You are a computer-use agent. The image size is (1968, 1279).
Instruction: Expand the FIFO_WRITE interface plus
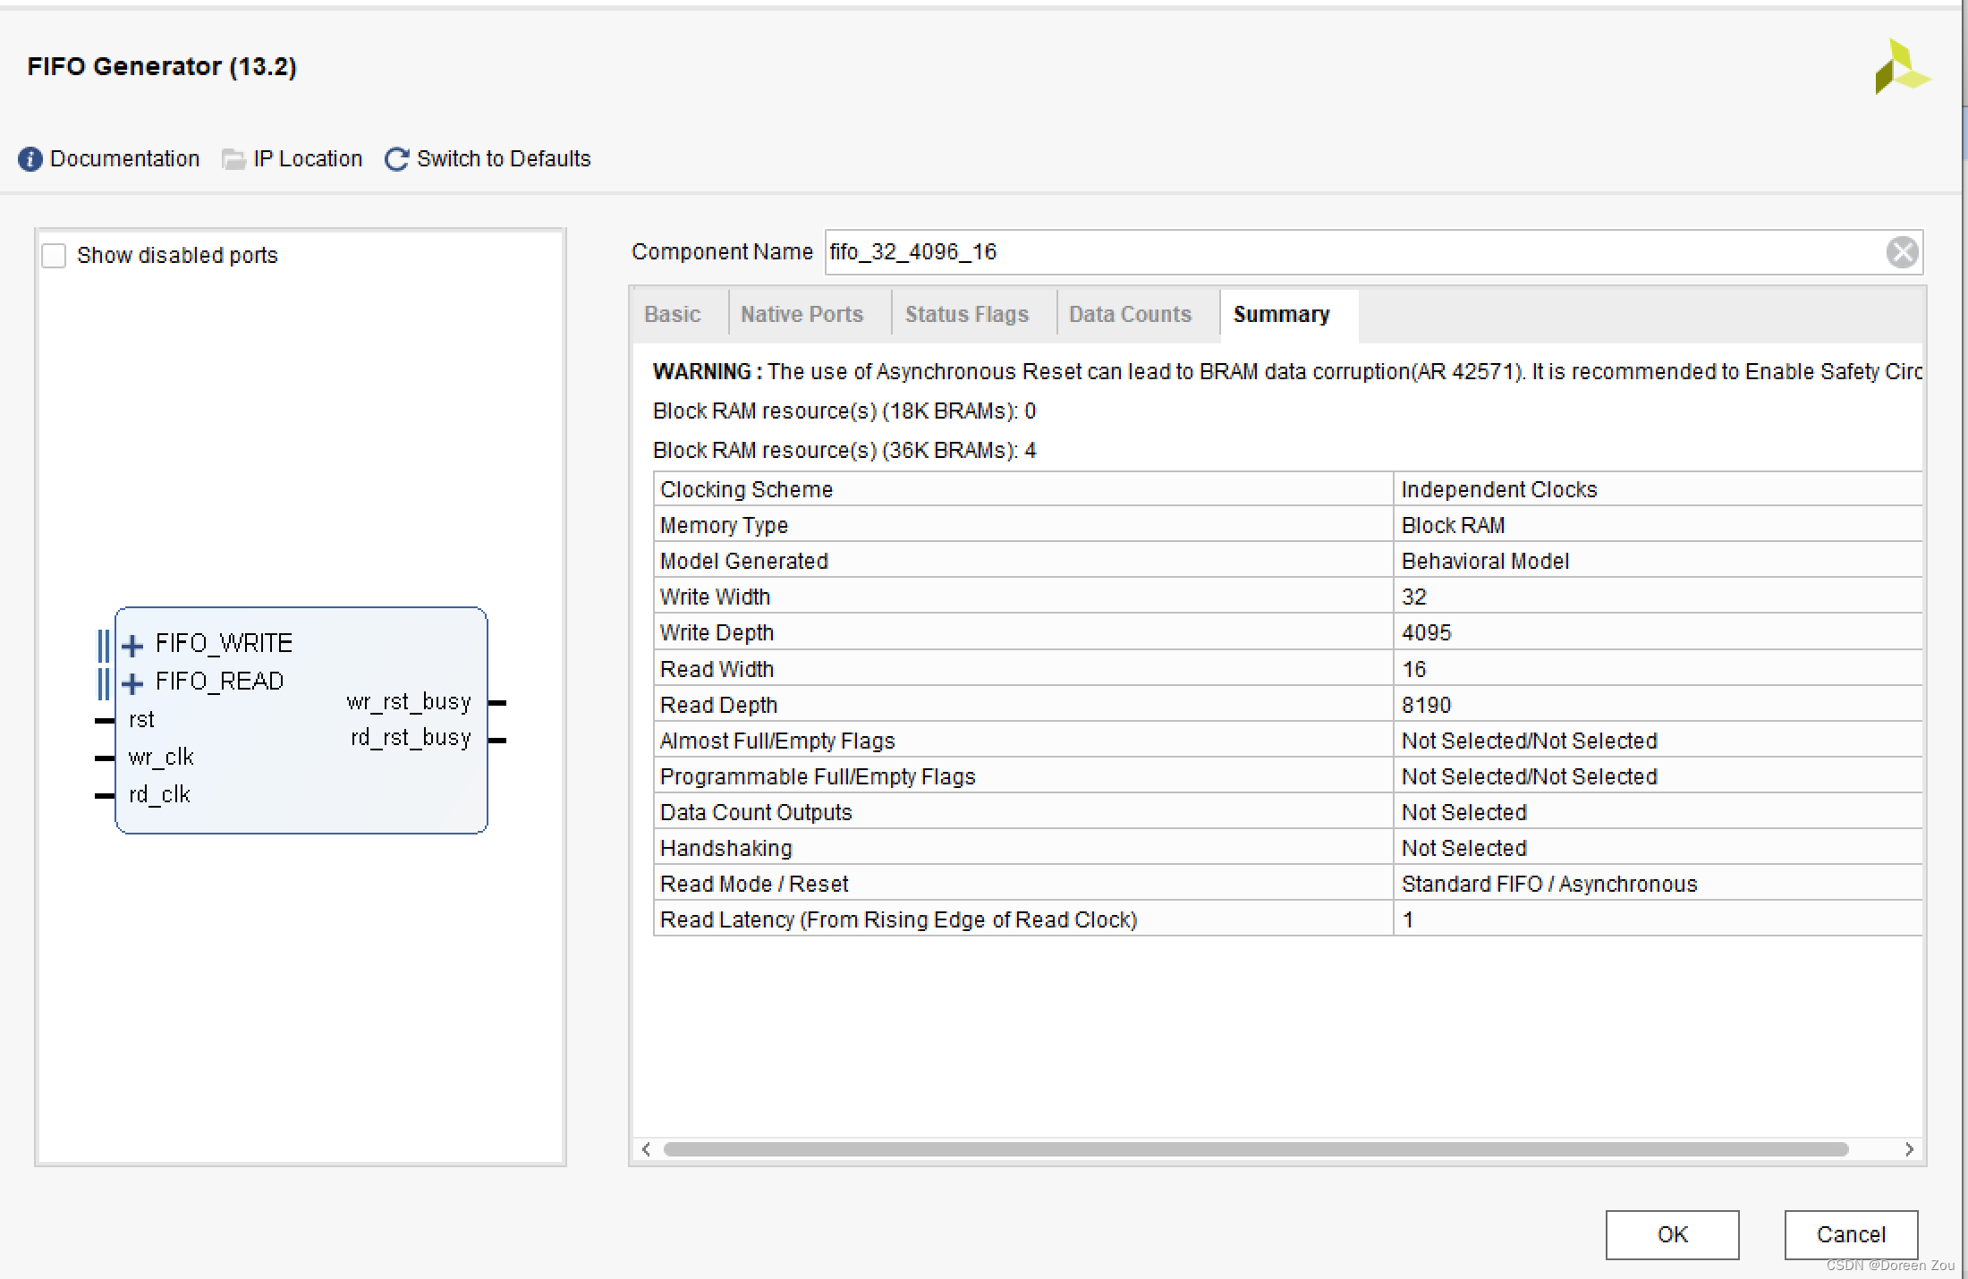[x=132, y=645]
